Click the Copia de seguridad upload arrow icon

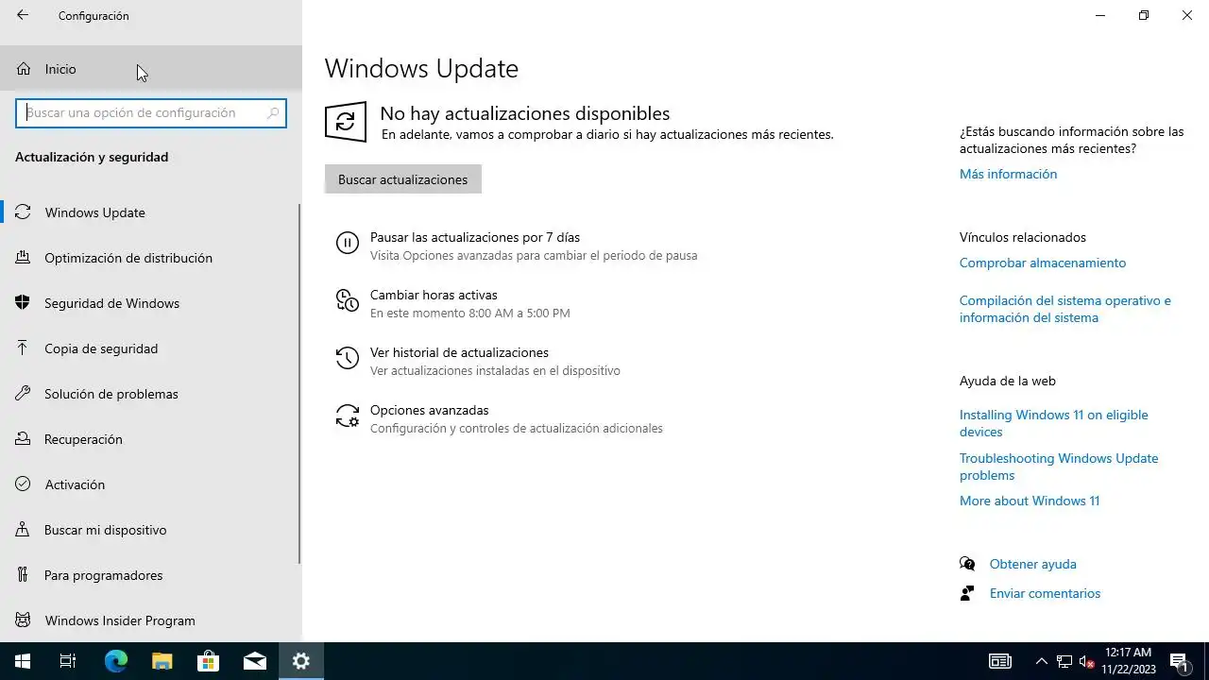pyautogui.click(x=24, y=348)
